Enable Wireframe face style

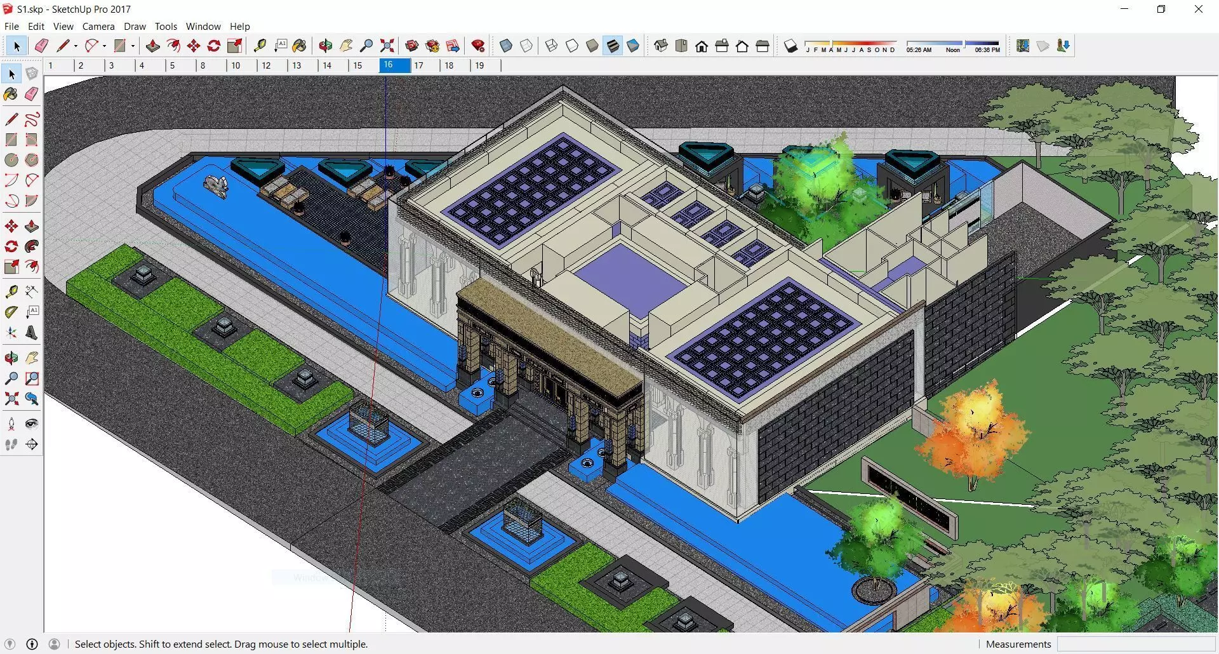click(x=552, y=46)
